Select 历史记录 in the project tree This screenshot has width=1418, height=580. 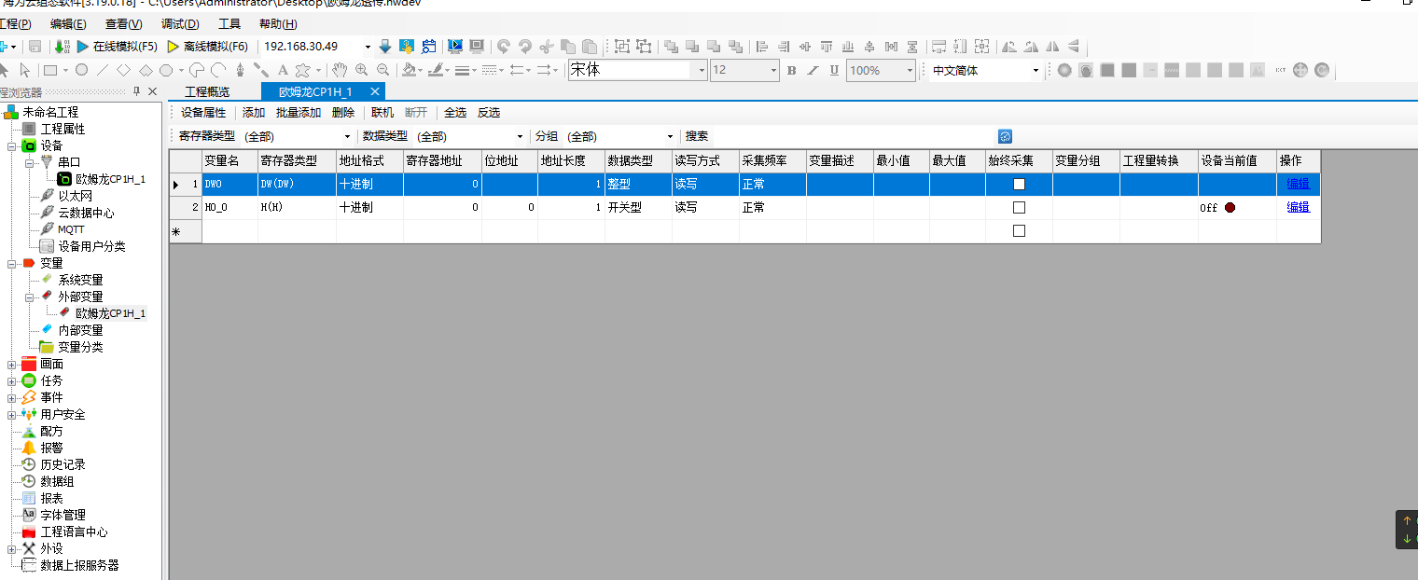(63, 464)
